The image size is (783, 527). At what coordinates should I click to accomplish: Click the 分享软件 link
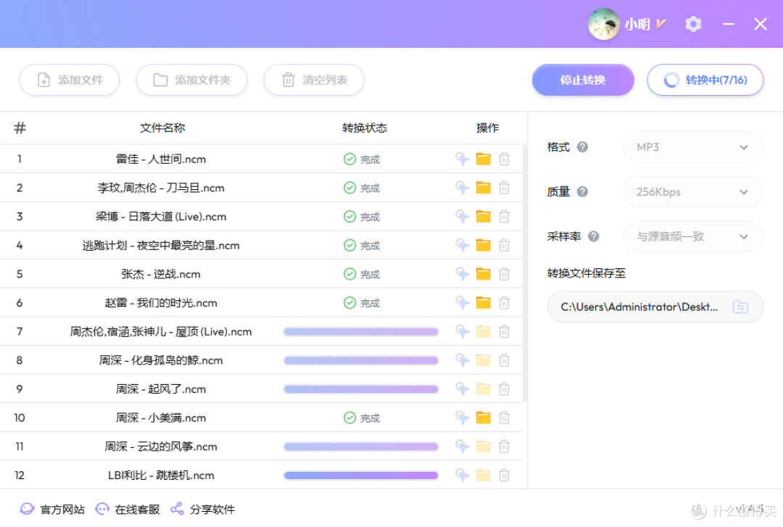pos(202,509)
